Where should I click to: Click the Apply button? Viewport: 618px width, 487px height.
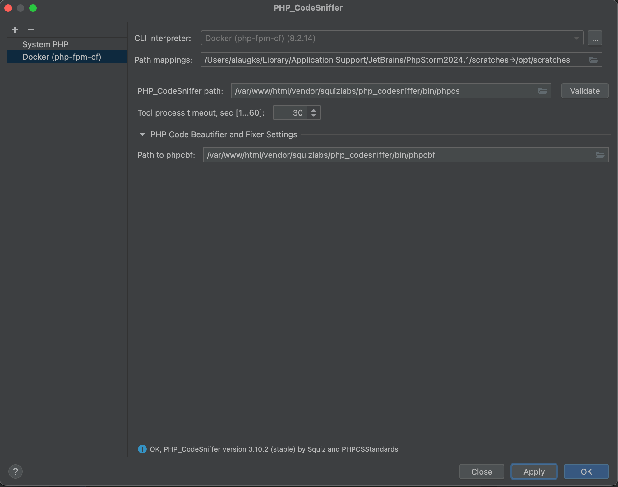pyautogui.click(x=534, y=471)
